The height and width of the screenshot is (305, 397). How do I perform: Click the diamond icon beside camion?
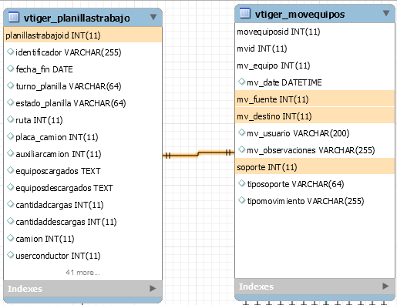click(10, 238)
